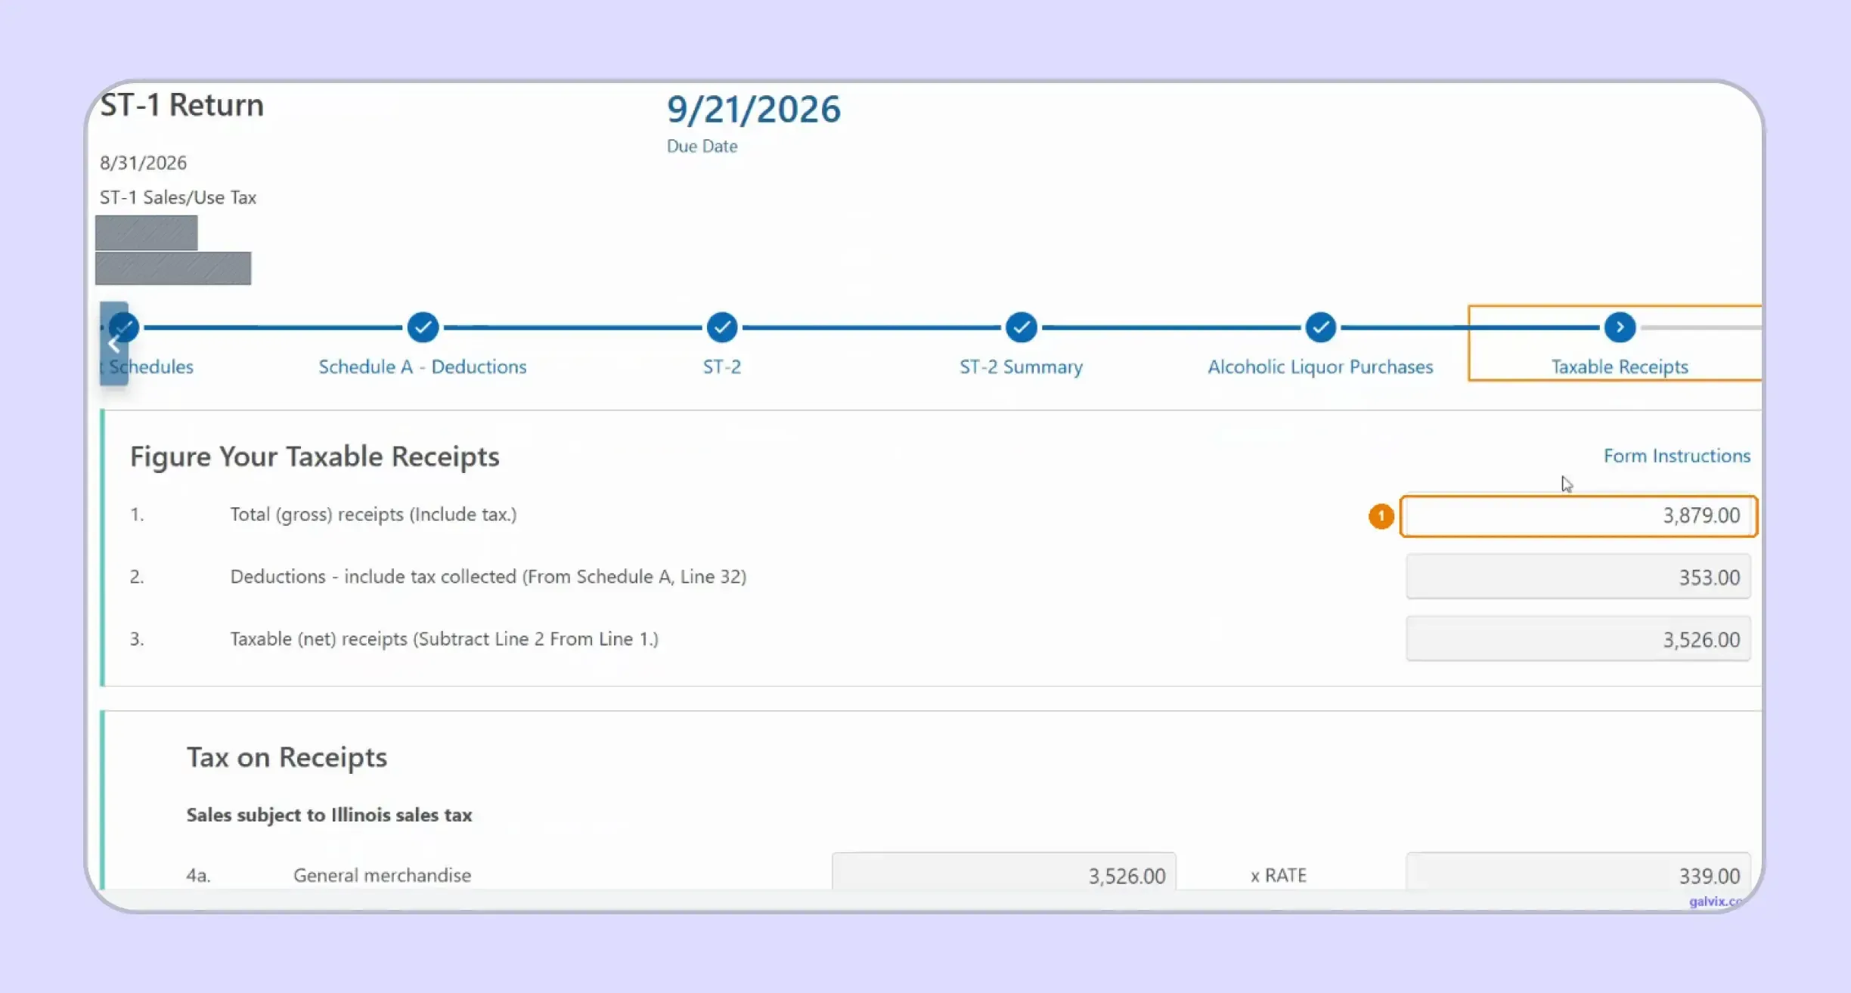Screen dimensions: 1851x993
Task: Click the ST-2 step checkmark circle
Action: [x=722, y=327]
